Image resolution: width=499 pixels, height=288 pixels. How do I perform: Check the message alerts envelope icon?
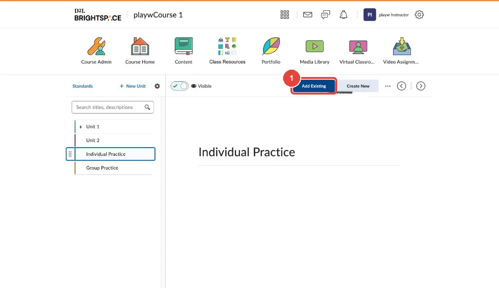[307, 15]
